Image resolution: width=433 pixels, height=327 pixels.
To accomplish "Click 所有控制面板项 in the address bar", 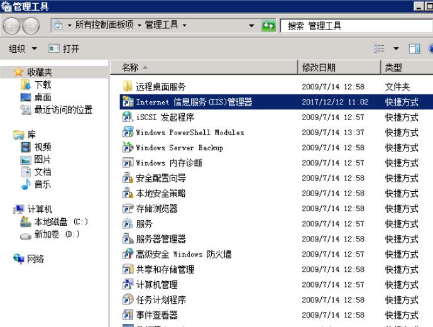I will (104, 25).
